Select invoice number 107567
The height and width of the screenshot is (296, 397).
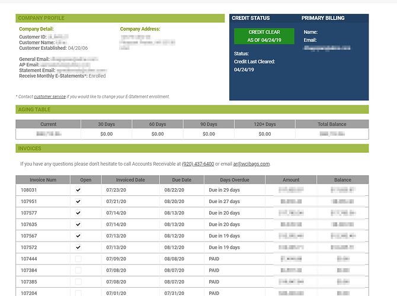point(28,236)
